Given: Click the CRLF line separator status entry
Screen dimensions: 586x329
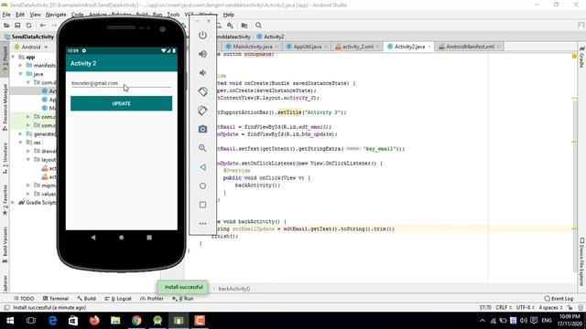Looking at the screenshot, I should 503,307.
